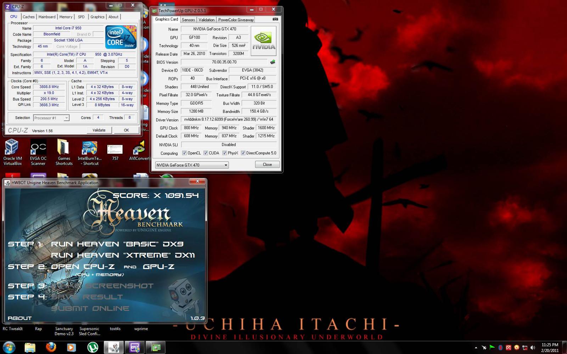Open the Processor #1 selection dropdown in CPU-Z

click(51, 118)
